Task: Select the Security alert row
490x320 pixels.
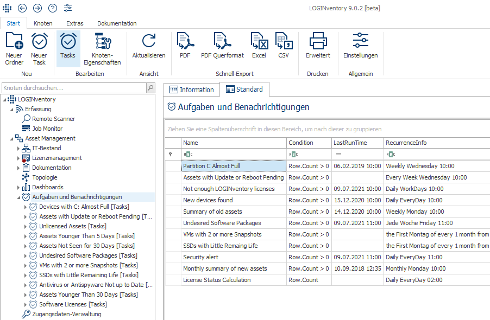Action: (x=328, y=257)
